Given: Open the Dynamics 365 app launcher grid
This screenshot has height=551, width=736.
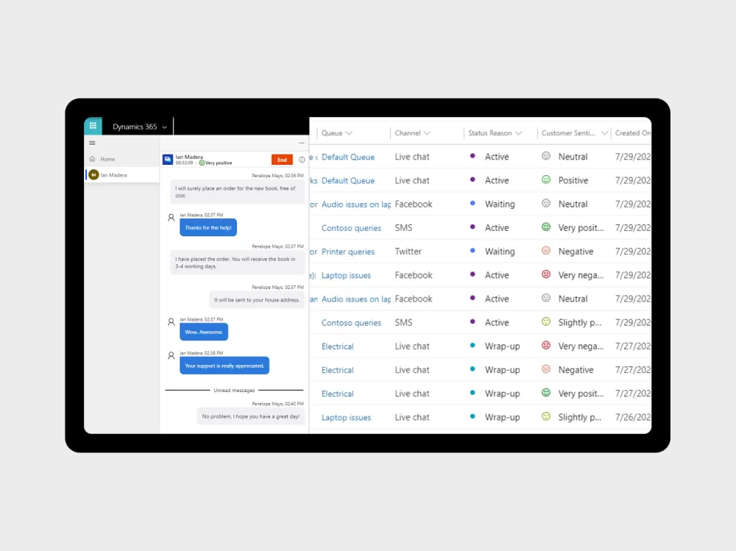Looking at the screenshot, I should click(93, 126).
